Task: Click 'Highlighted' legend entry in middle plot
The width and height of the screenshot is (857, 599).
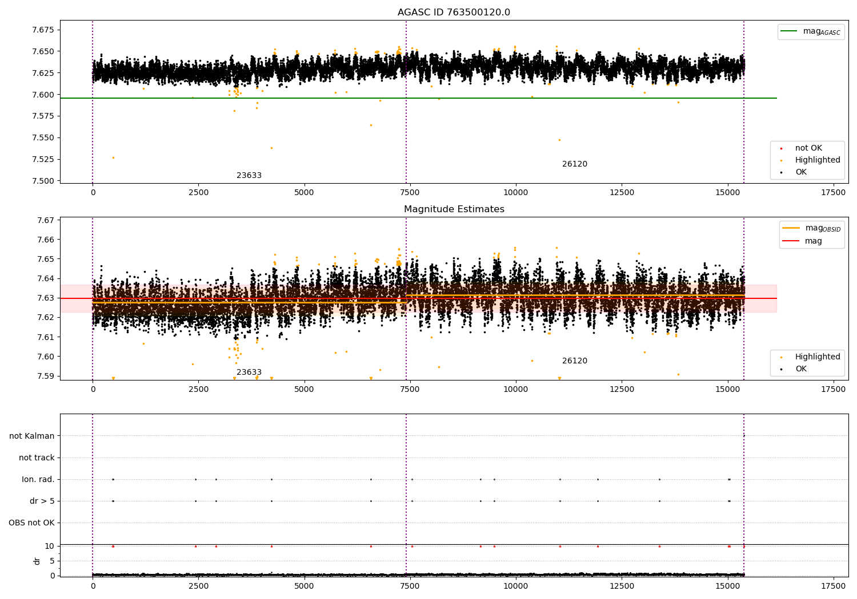Action: (818, 357)
